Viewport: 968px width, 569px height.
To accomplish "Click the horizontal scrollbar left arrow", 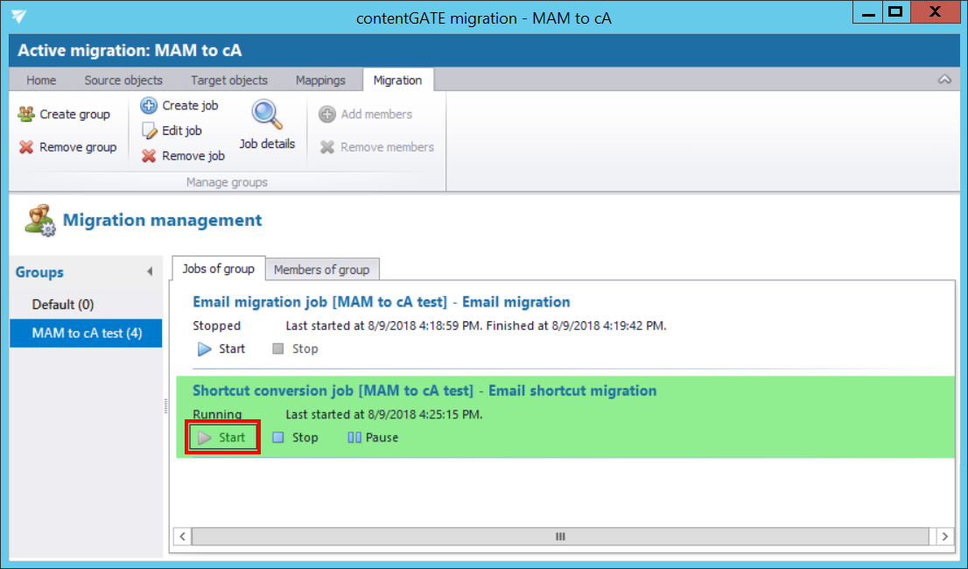I will [x=182, y=537].
